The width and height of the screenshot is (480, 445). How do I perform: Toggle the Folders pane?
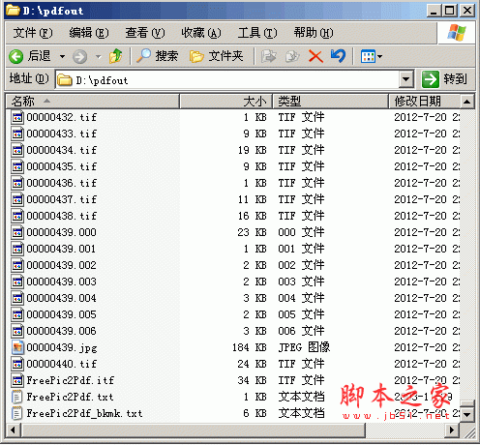click(x=216, y=56)
